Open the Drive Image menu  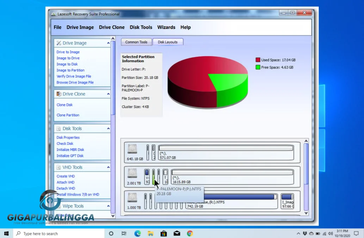80,27
